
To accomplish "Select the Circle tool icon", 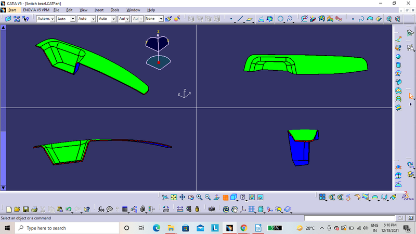I will 280,19.
